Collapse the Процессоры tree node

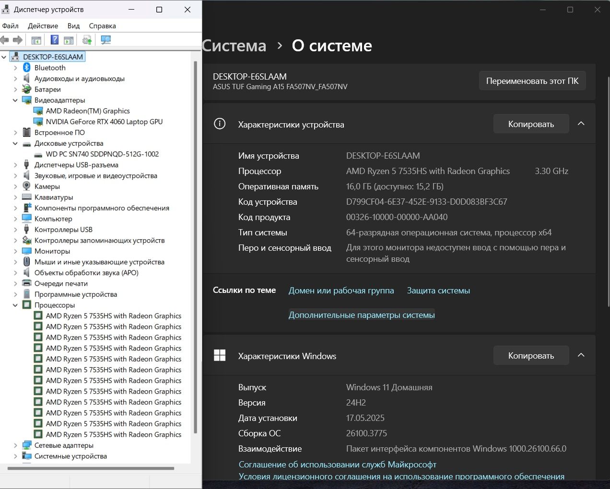tap(15, 305)
